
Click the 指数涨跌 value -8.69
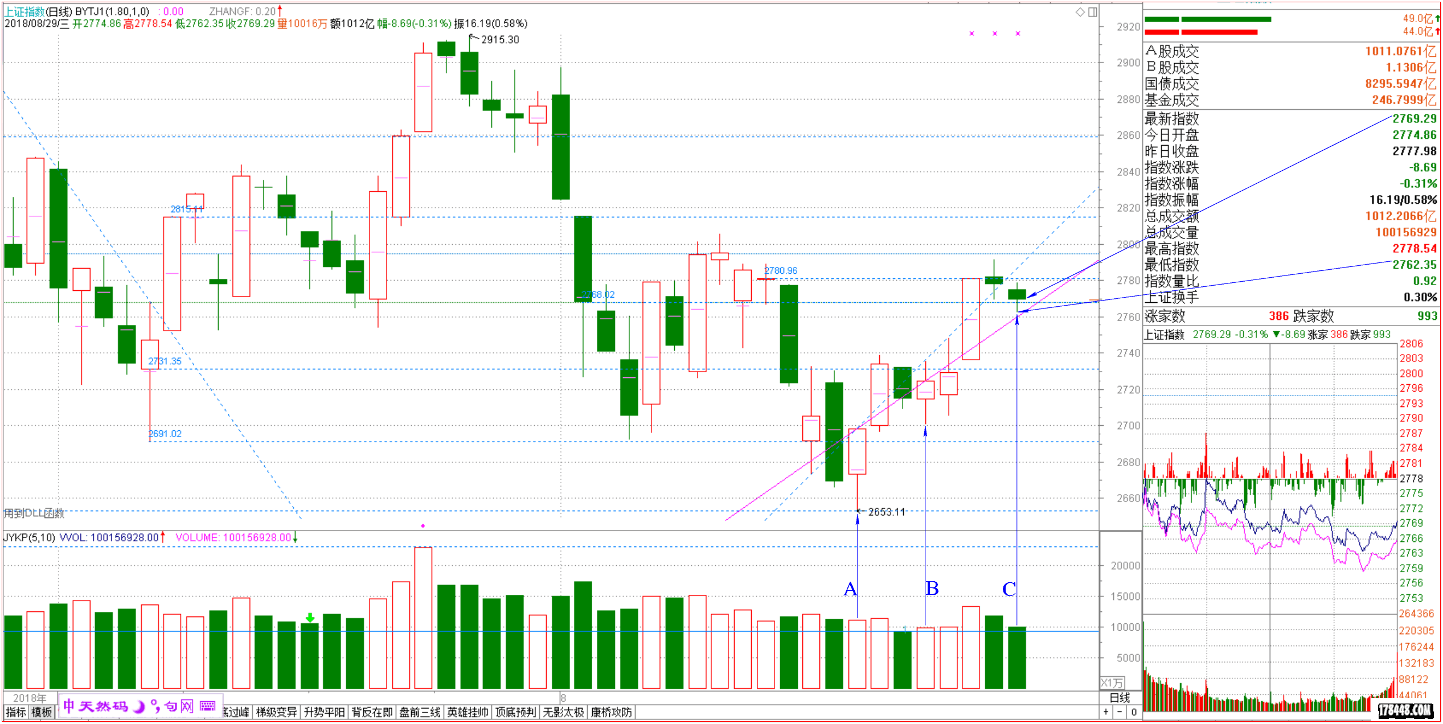coord(1422,167)
